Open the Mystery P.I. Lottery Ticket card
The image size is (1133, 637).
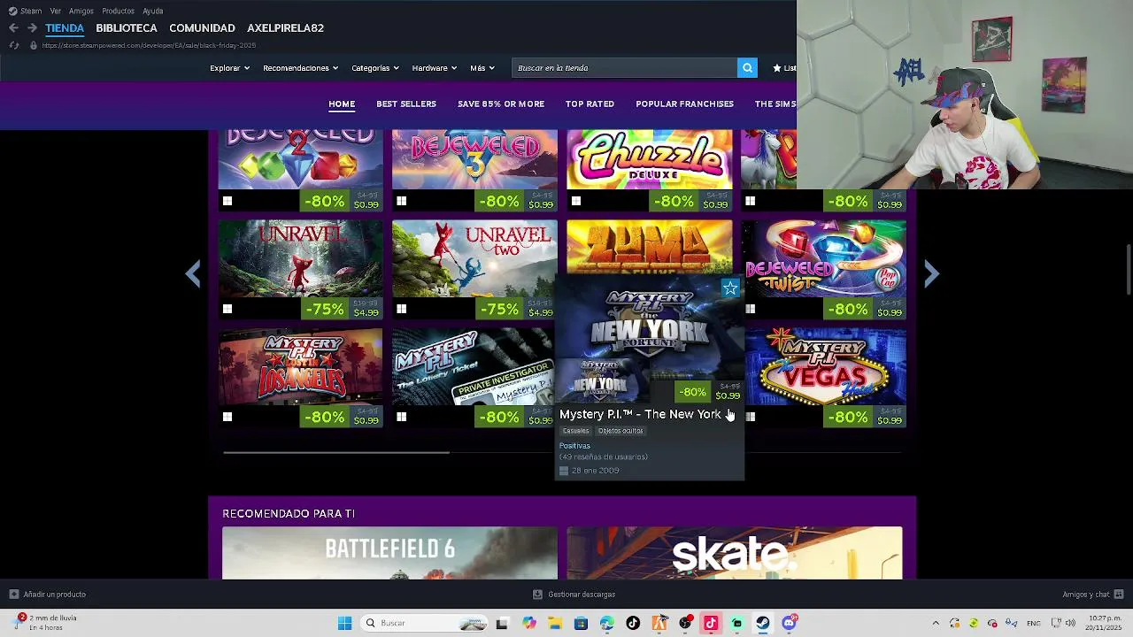(473, 378)
